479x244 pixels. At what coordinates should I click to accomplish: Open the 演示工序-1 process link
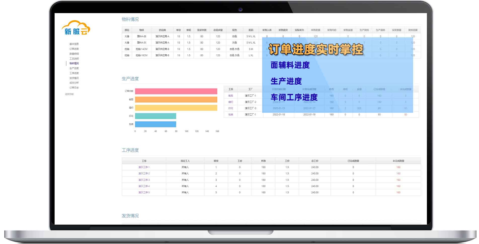pos(144,167)
